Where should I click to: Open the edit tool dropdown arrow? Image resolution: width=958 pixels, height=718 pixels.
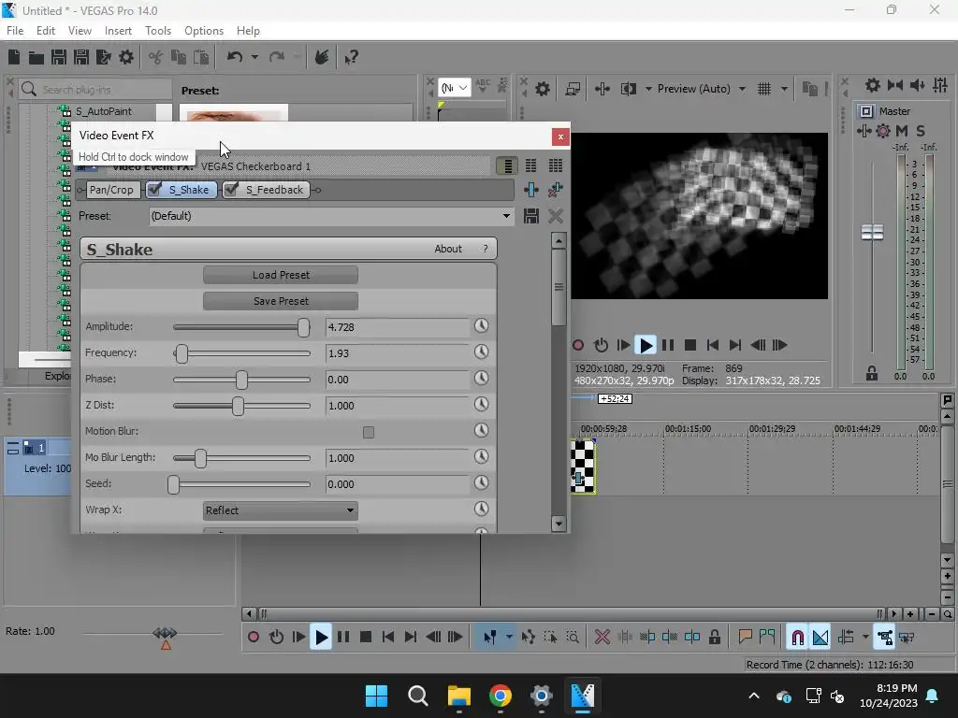pyautogui.click(x=508, y=638)
